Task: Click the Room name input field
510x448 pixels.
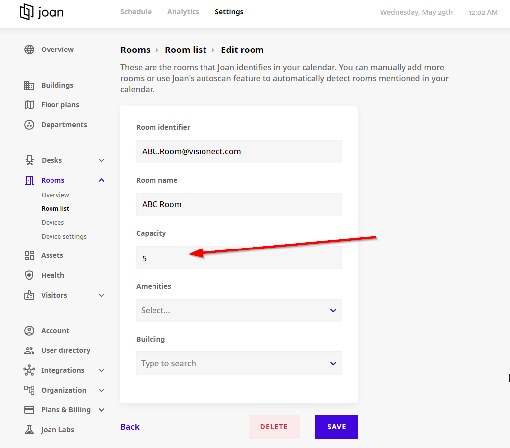Action: (239, 204)
